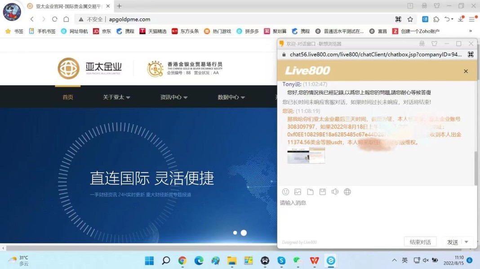Open Google Chrome from the taskbar

[182, 260]
